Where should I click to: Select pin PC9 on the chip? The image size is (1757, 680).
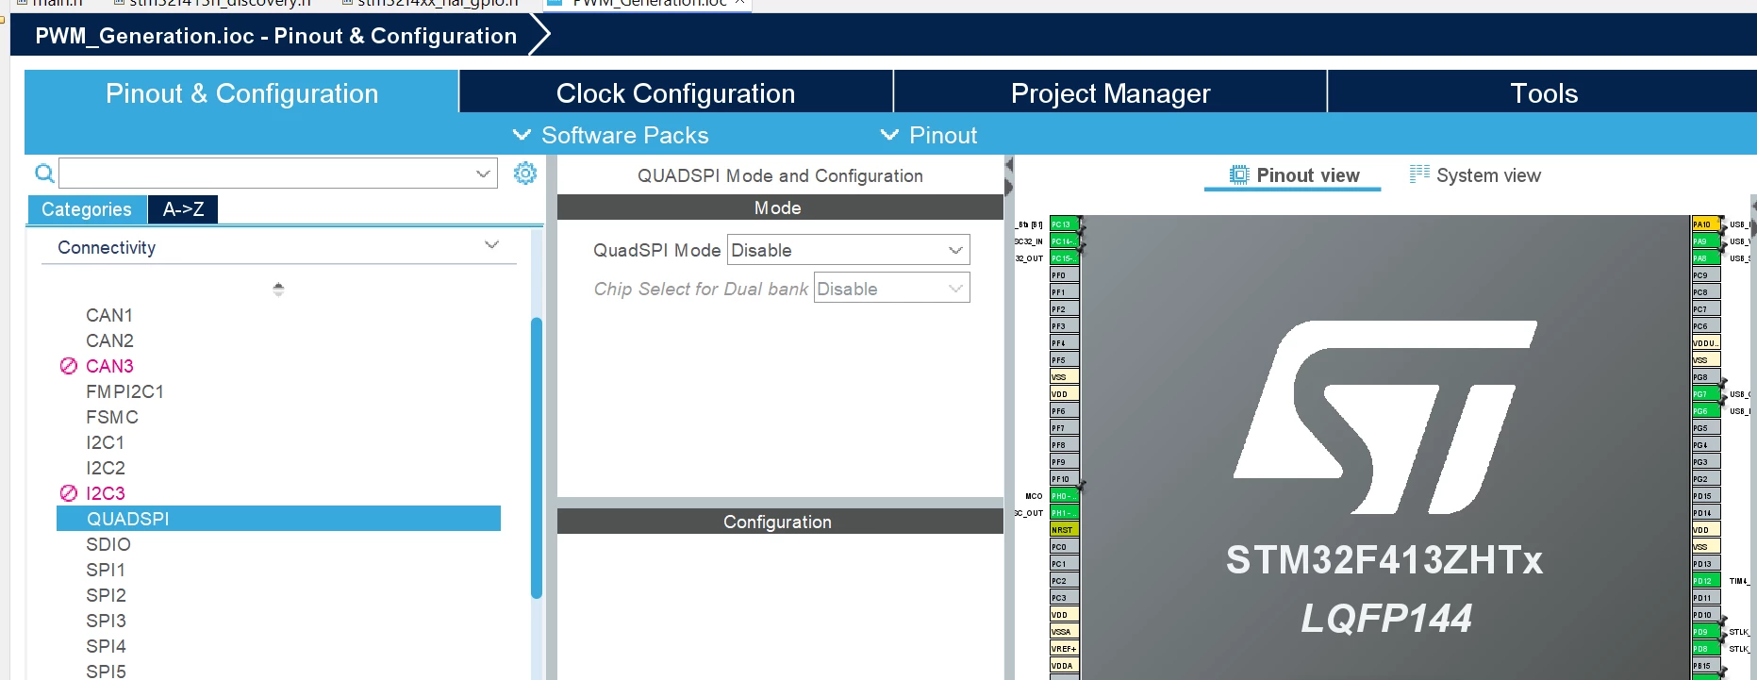point(1706,275)
